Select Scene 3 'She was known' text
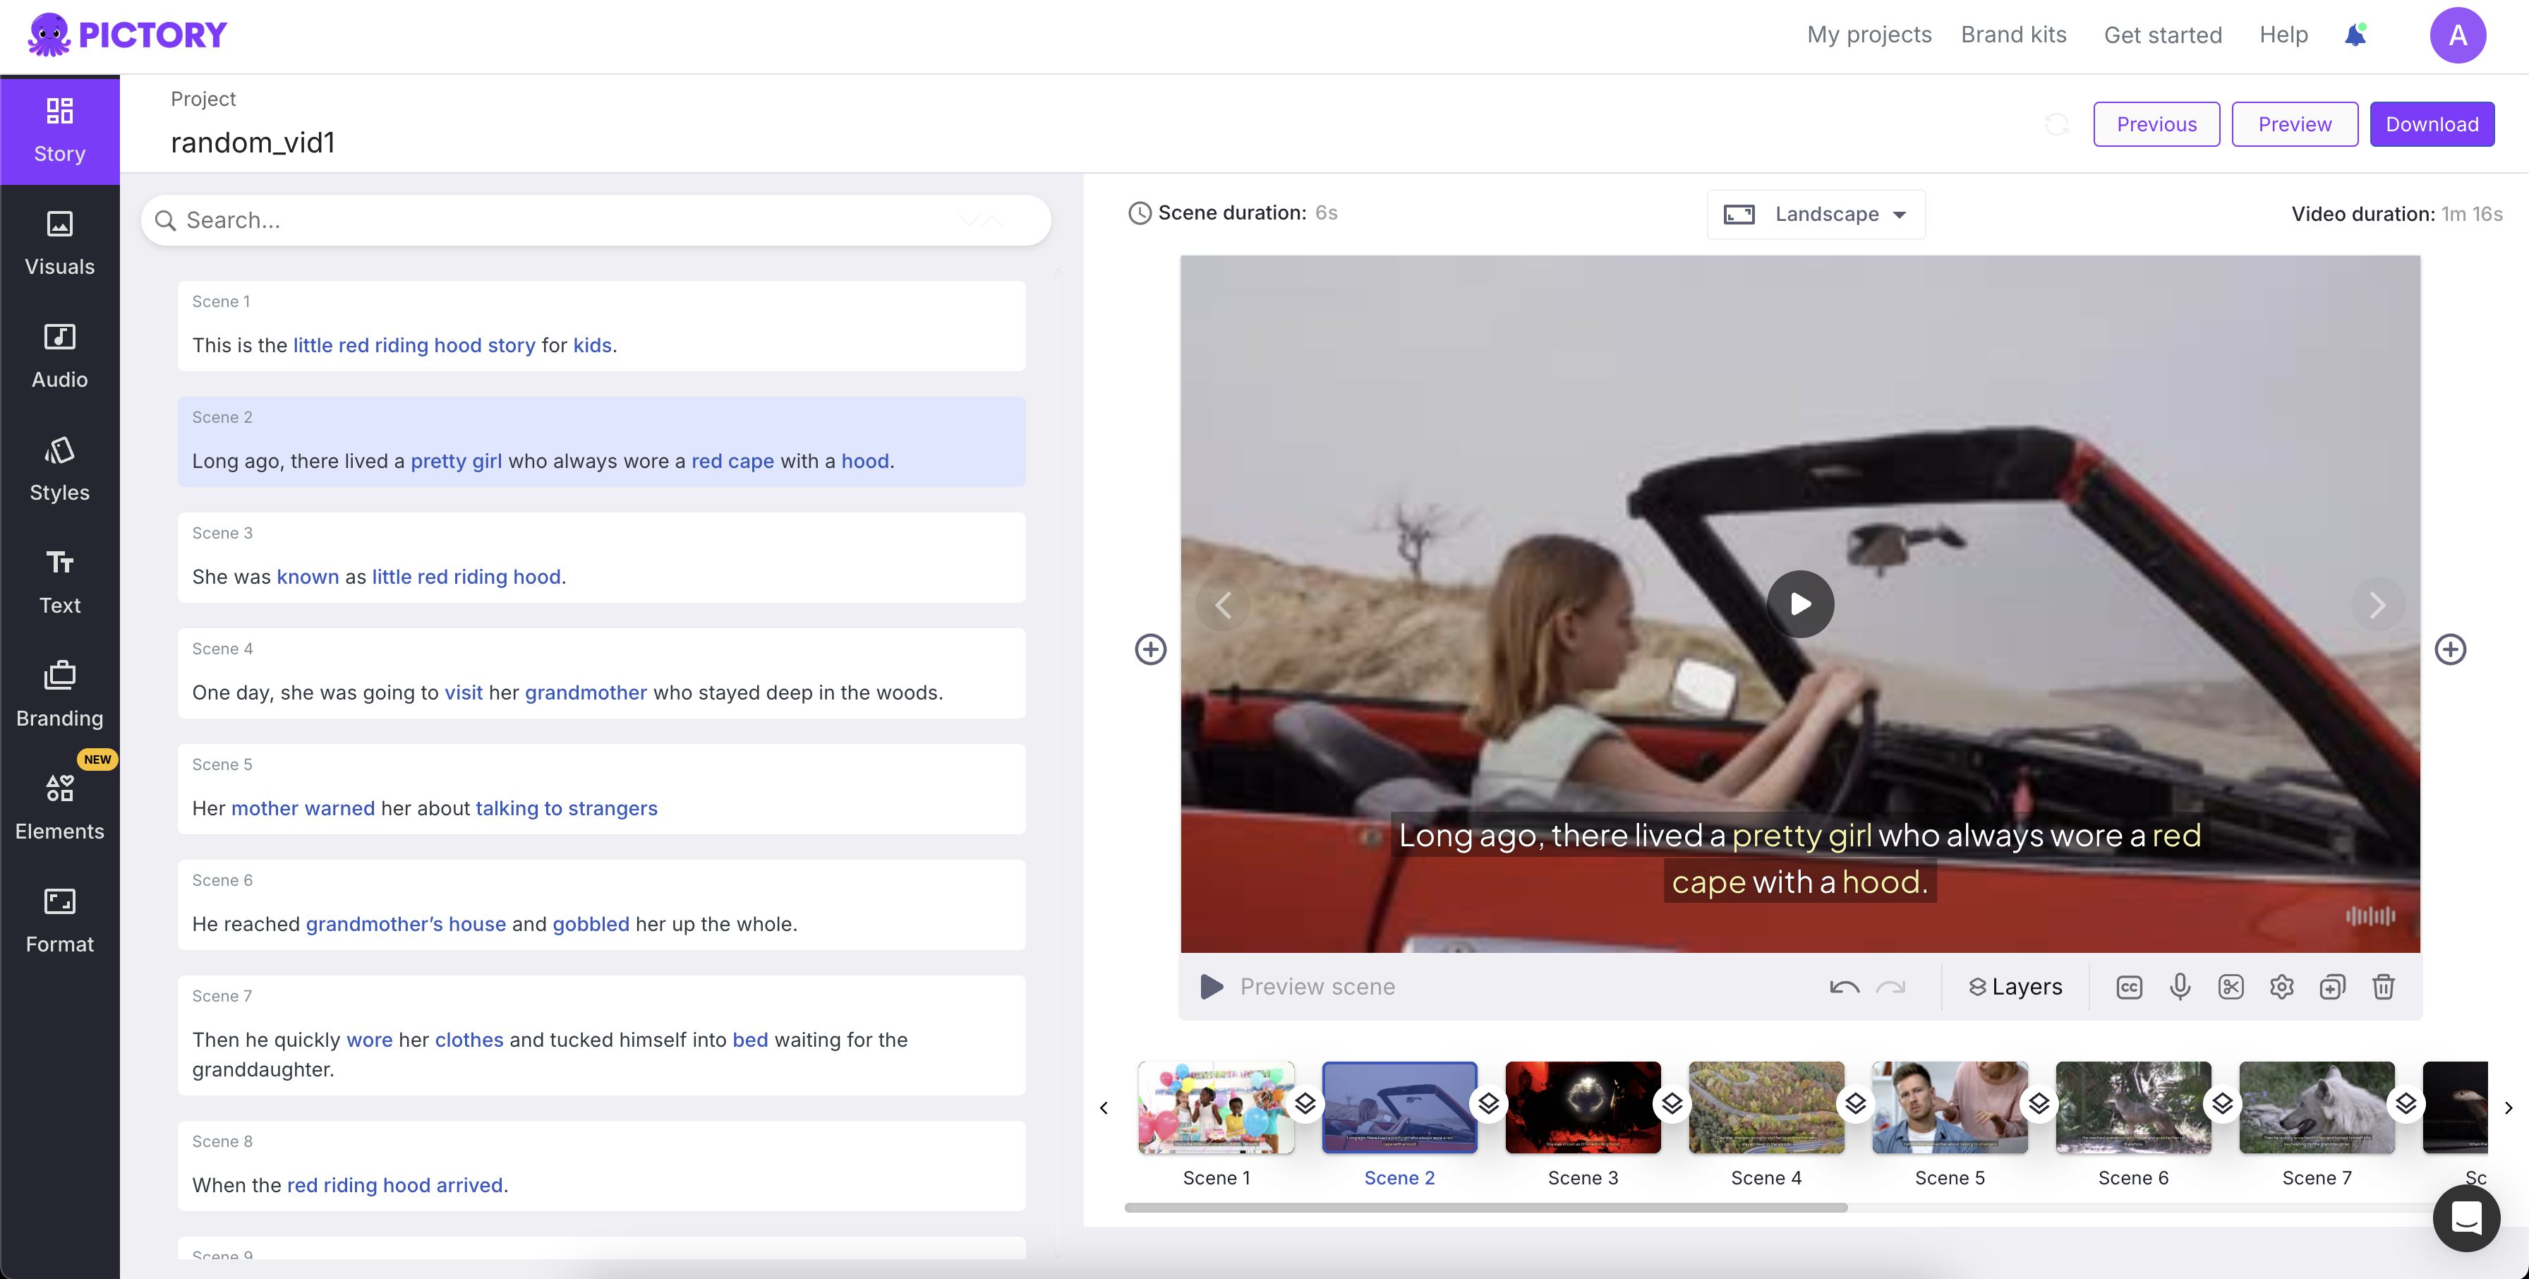 [x=379, y=577]
